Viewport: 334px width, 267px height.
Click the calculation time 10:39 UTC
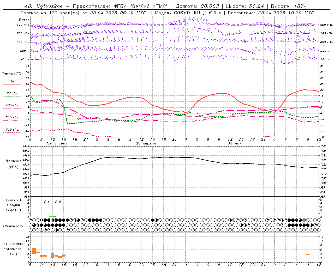tap(301, 13)
